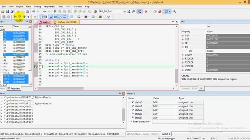Switch to the Watch 1 tab

(x=155, y=134)
